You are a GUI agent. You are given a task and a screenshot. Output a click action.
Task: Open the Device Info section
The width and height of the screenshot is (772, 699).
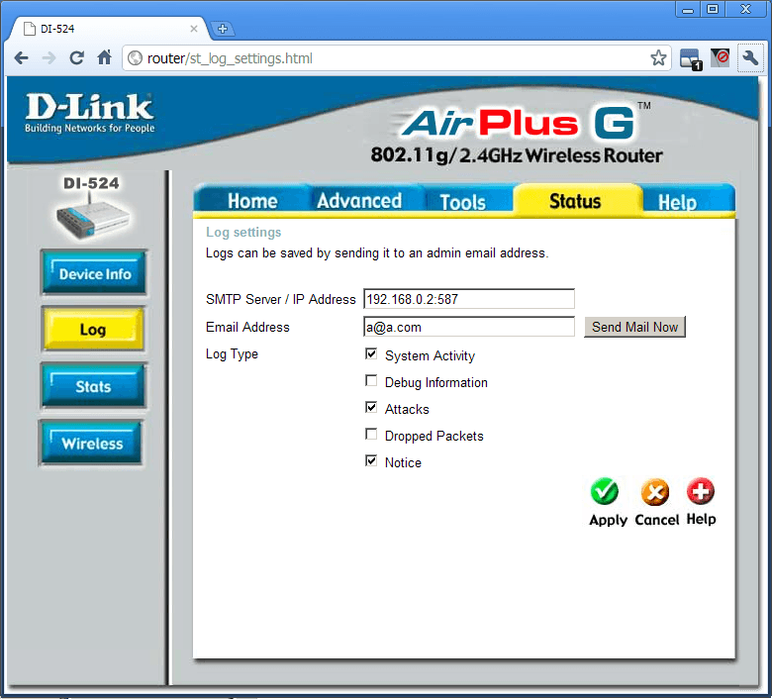pyautogui.click(x=94, y=273)
